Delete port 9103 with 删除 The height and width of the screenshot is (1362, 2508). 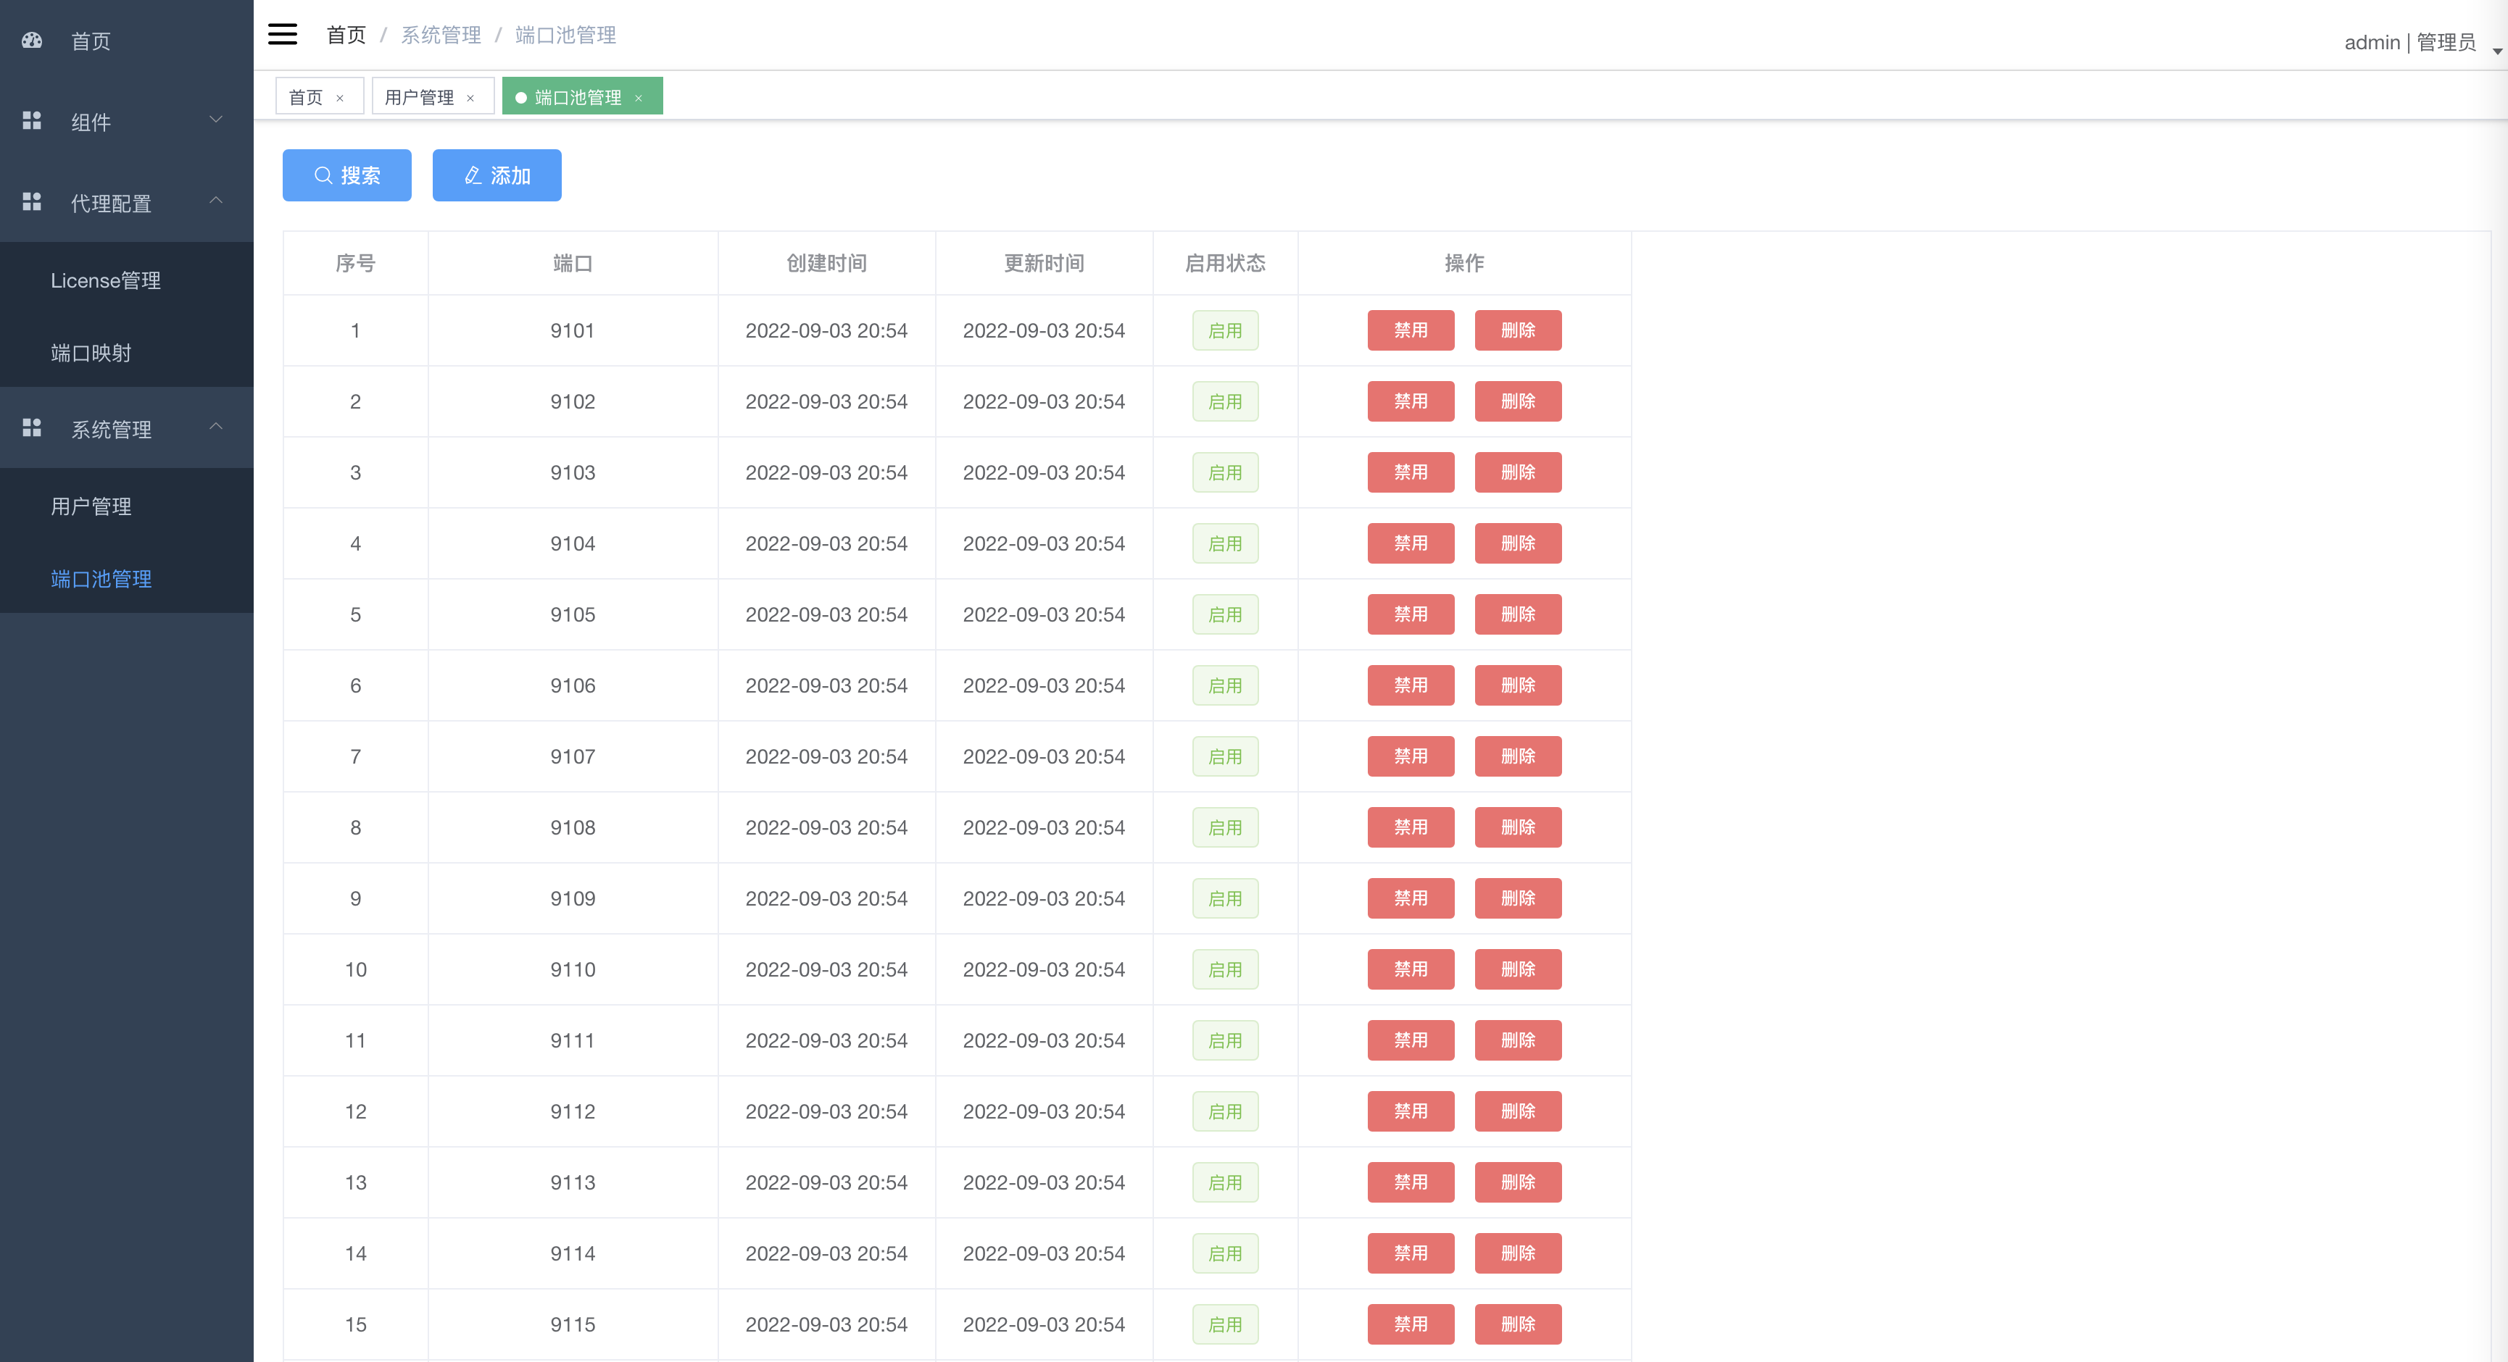pyautogui.click(x=1518, y=472)
